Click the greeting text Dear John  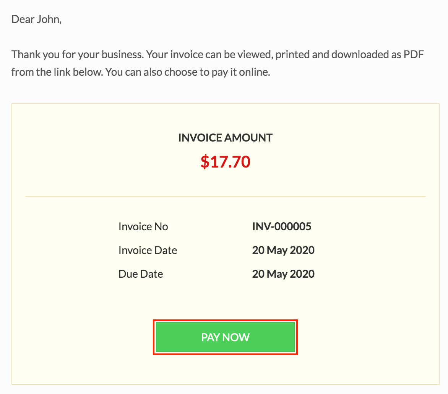coord(37,19)
